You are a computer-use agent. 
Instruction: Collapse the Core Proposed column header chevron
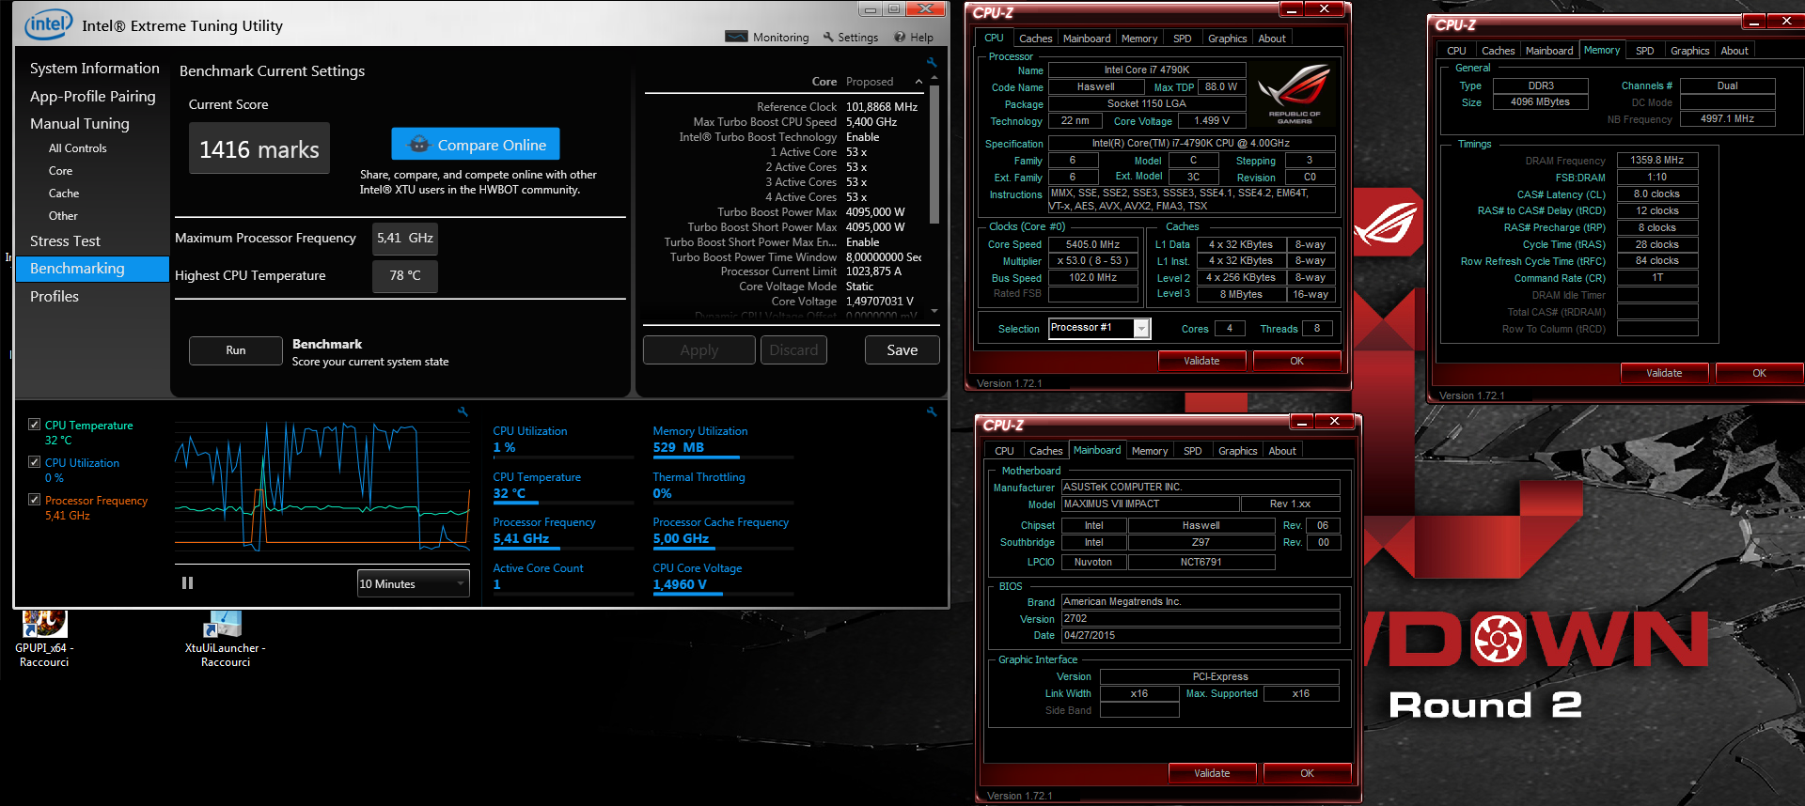tap(918, 82)
